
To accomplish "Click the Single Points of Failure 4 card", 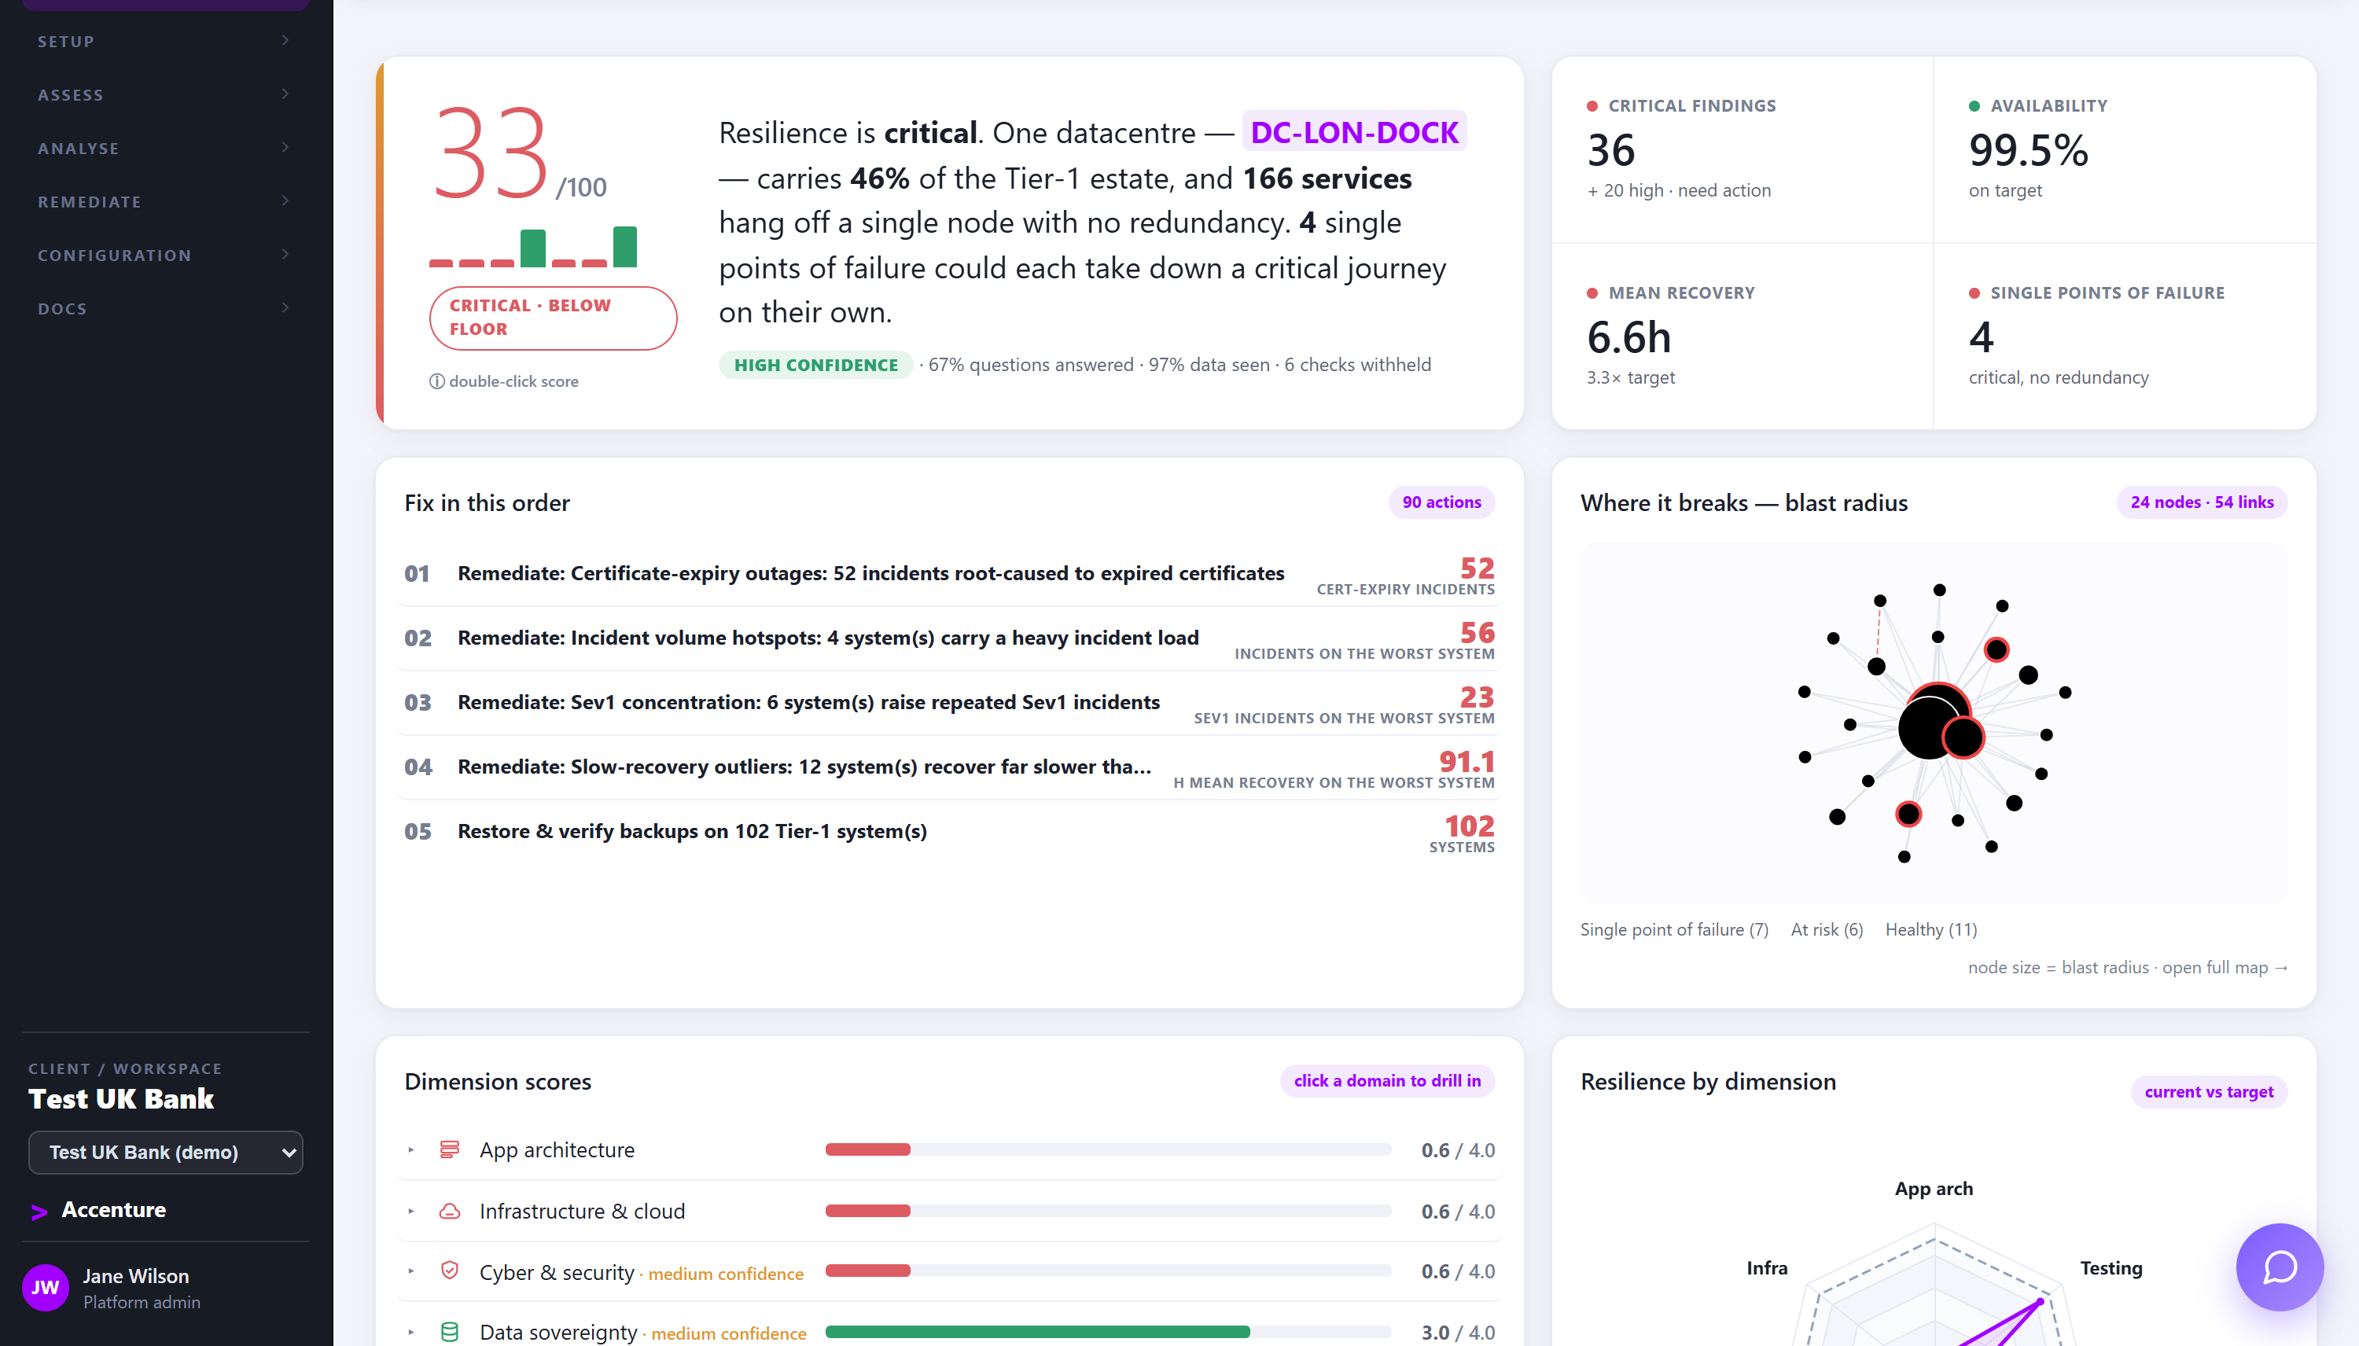I will [x=2124, y=336].
